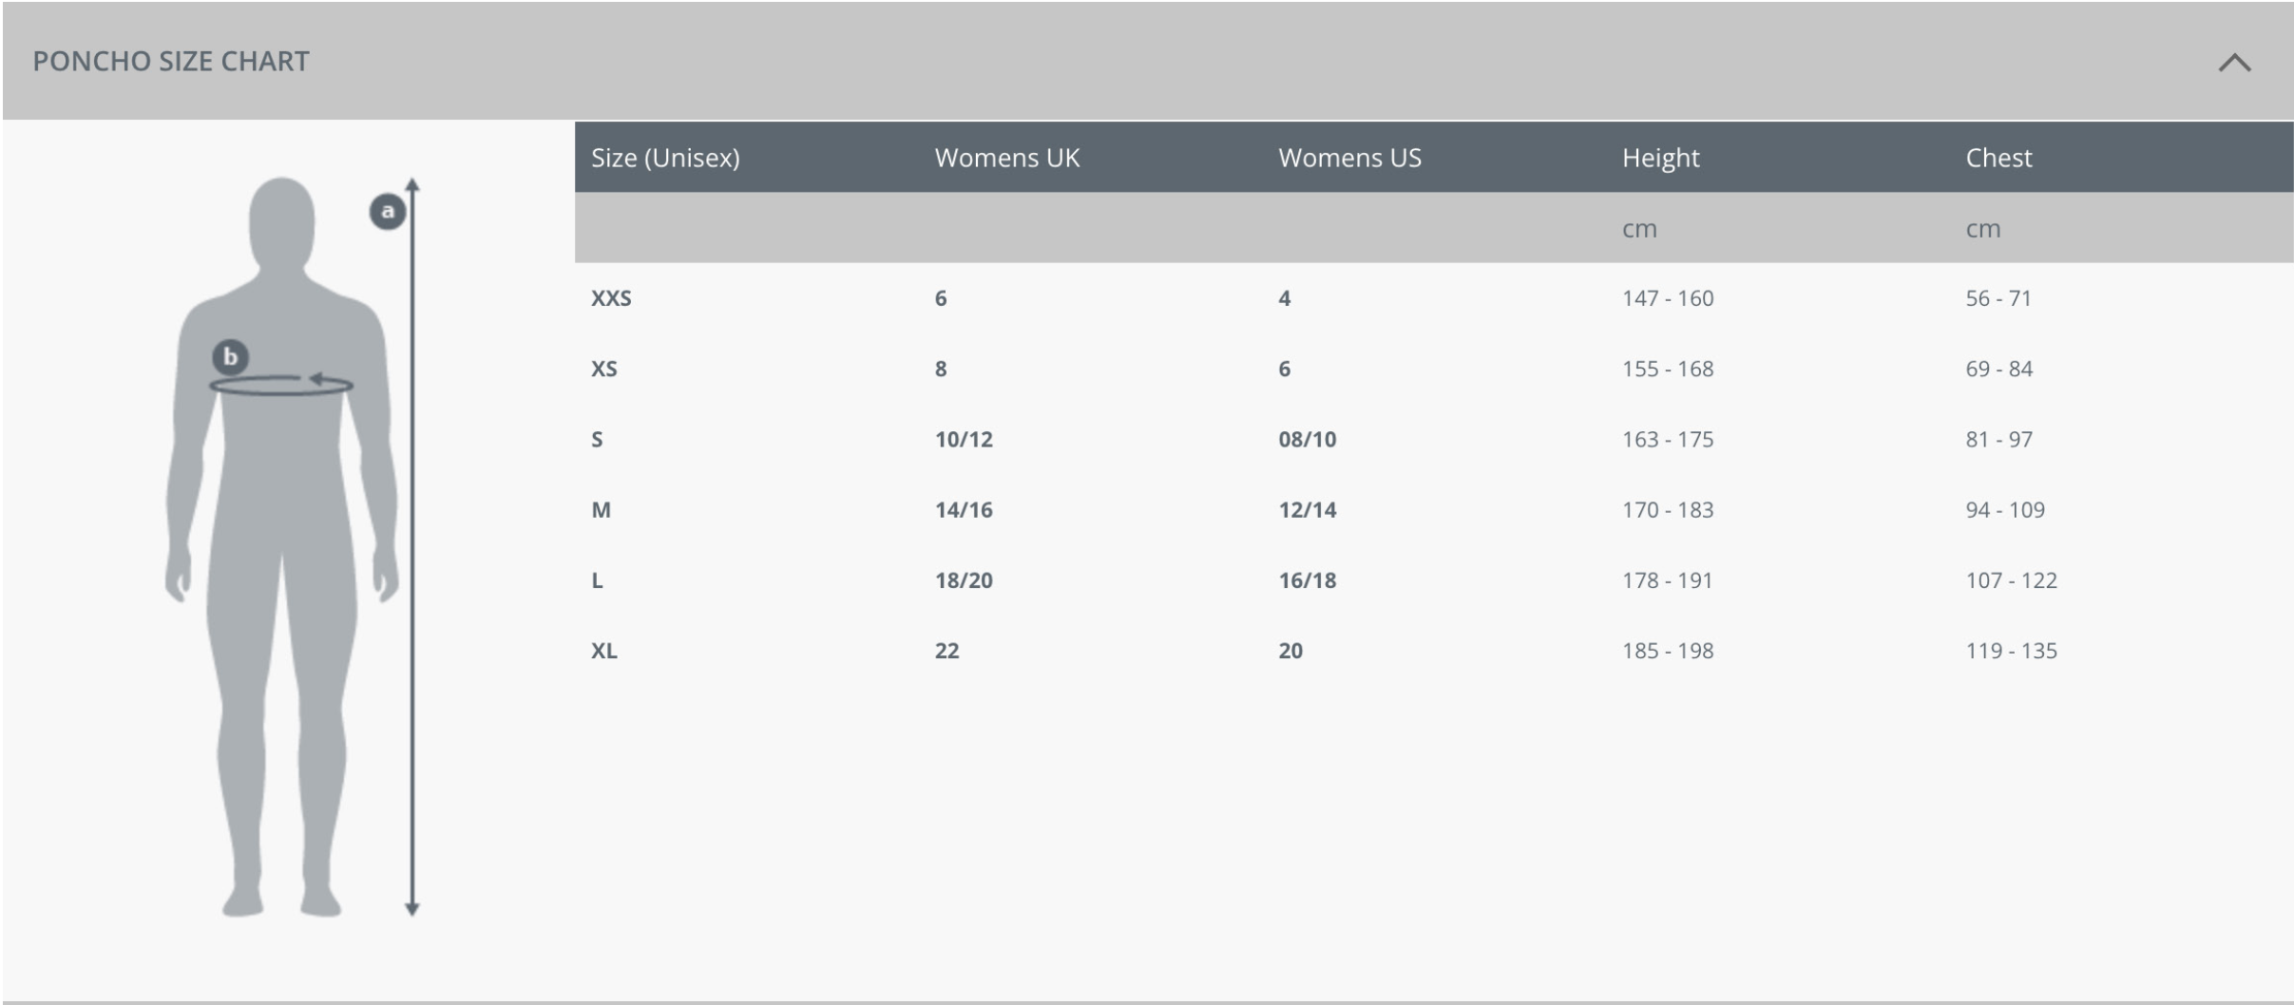Select the XXS size row label
This screenshot has width=2294, height=1005.
(611, 298)
